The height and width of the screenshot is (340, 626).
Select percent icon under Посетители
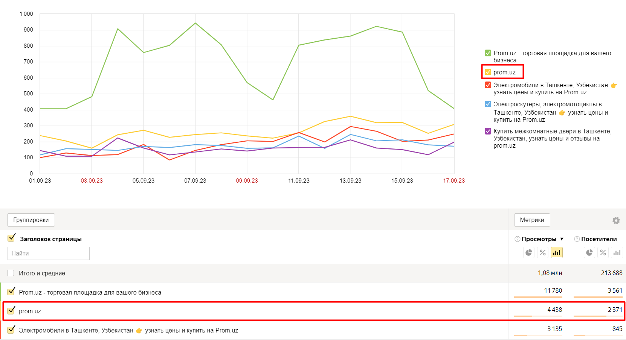point(603,252)
